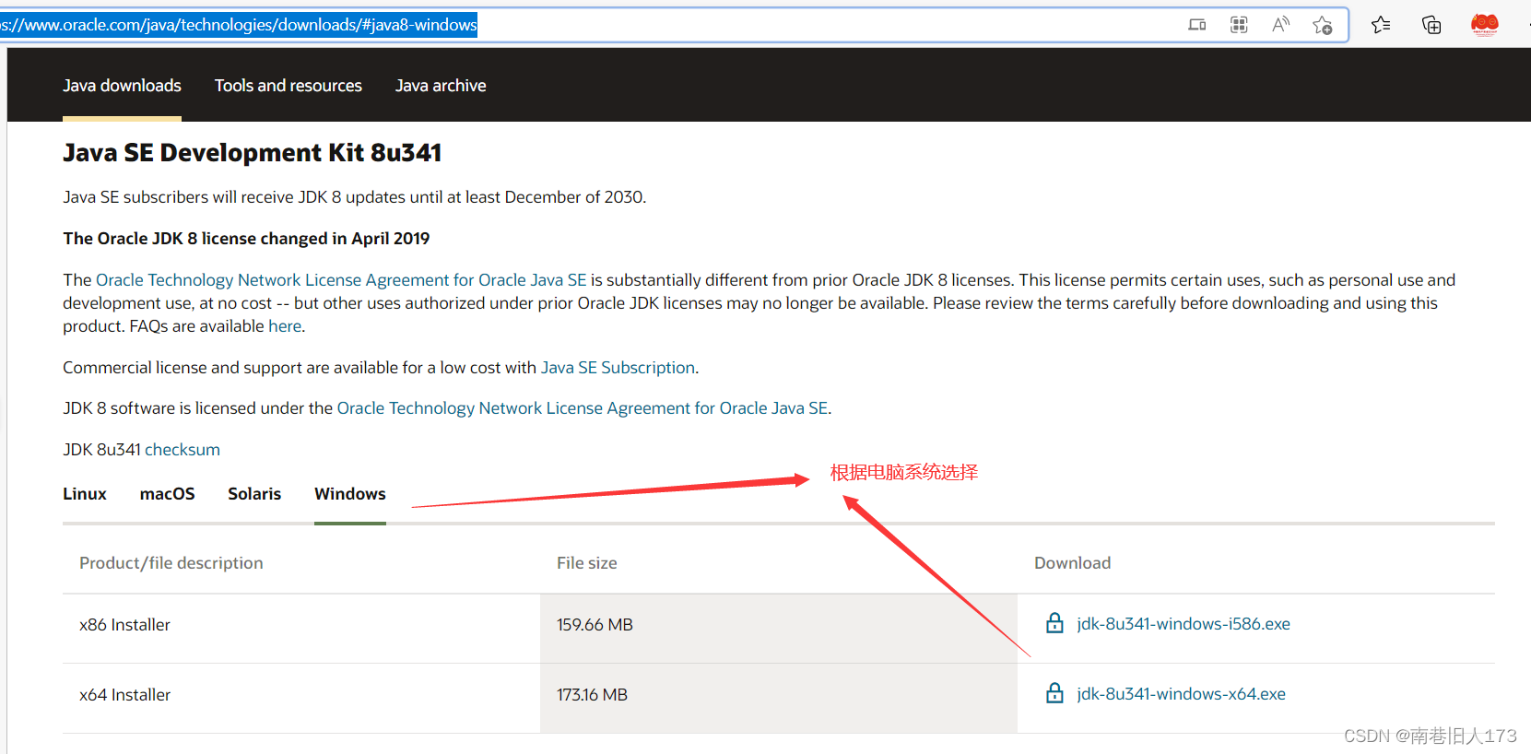Screen dimensions: 1531x754
Task: Click 'The Oracle JDK 8 license changed' subheading
Action: point(246,239)
